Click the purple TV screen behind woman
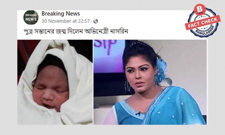 [109, 56]
